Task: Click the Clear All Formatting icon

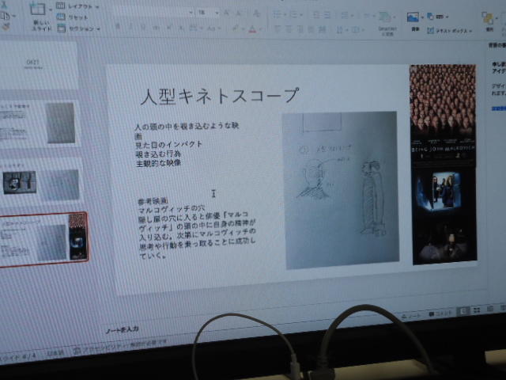Action: [x=256, y=13]
